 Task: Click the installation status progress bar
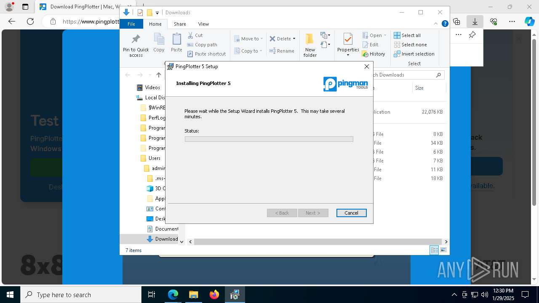269,139
